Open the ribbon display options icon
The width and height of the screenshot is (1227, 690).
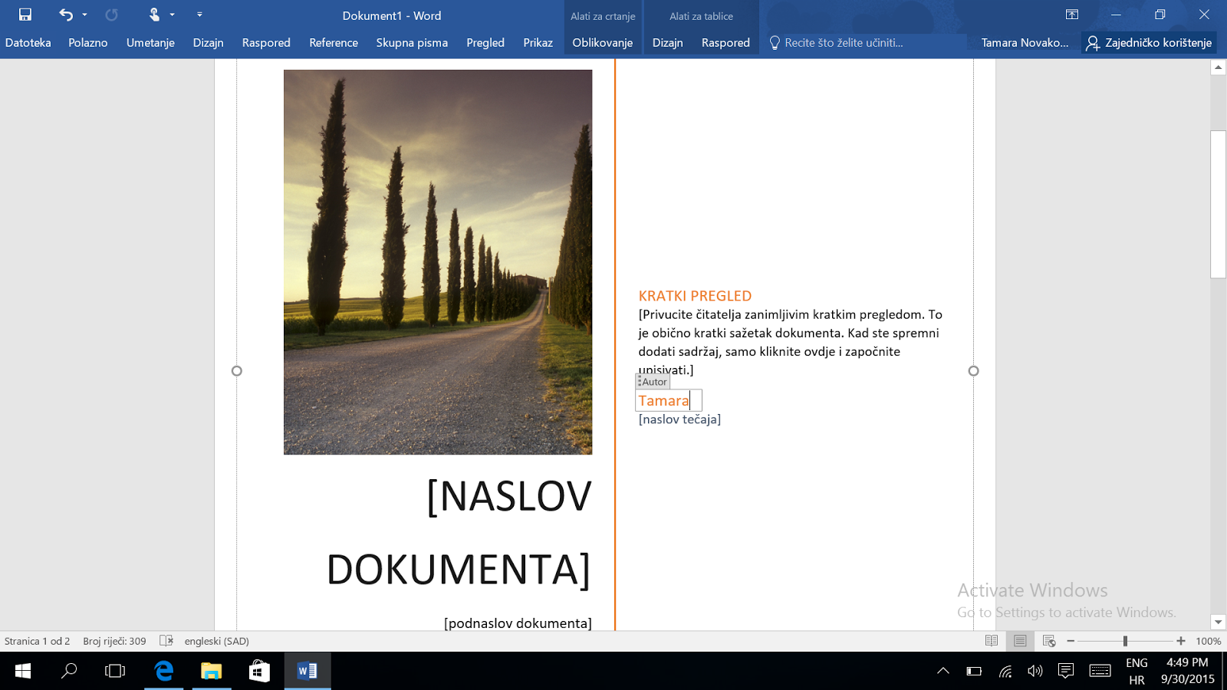1072,15
